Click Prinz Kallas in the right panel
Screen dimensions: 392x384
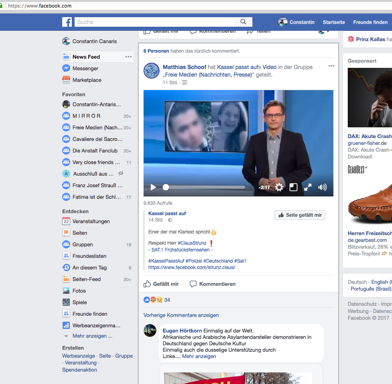(x=370, y=39)
